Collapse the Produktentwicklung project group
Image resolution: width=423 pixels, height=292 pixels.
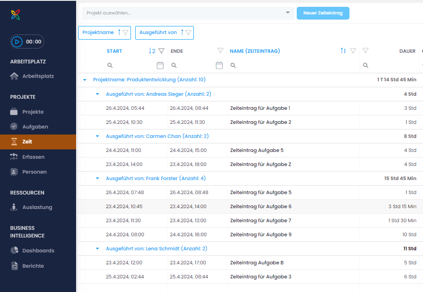tap(85, 80)
